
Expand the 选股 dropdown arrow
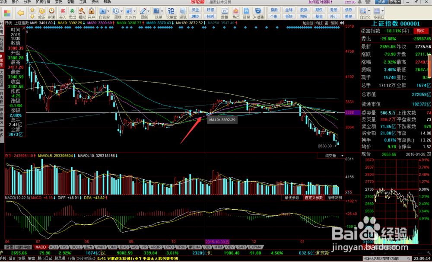162,11
